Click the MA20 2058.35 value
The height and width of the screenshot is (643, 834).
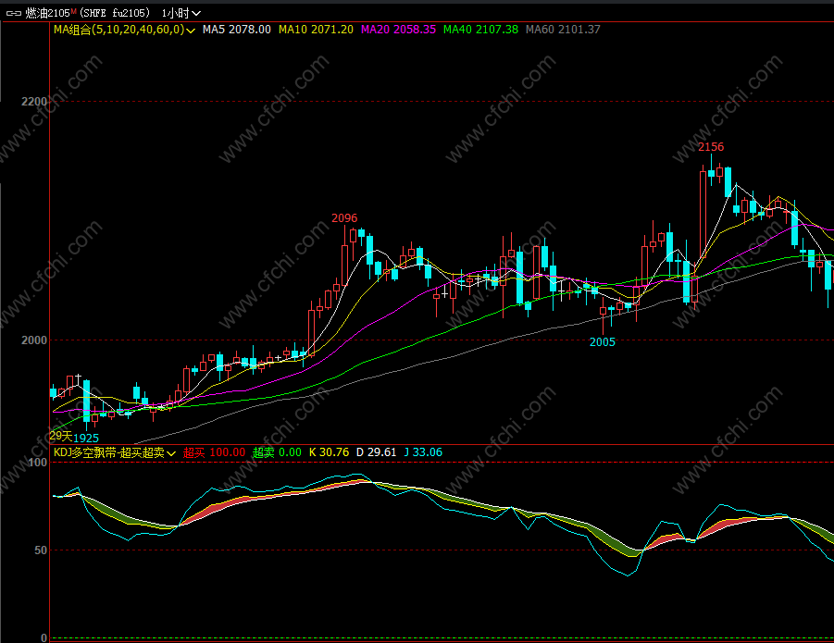398,30
